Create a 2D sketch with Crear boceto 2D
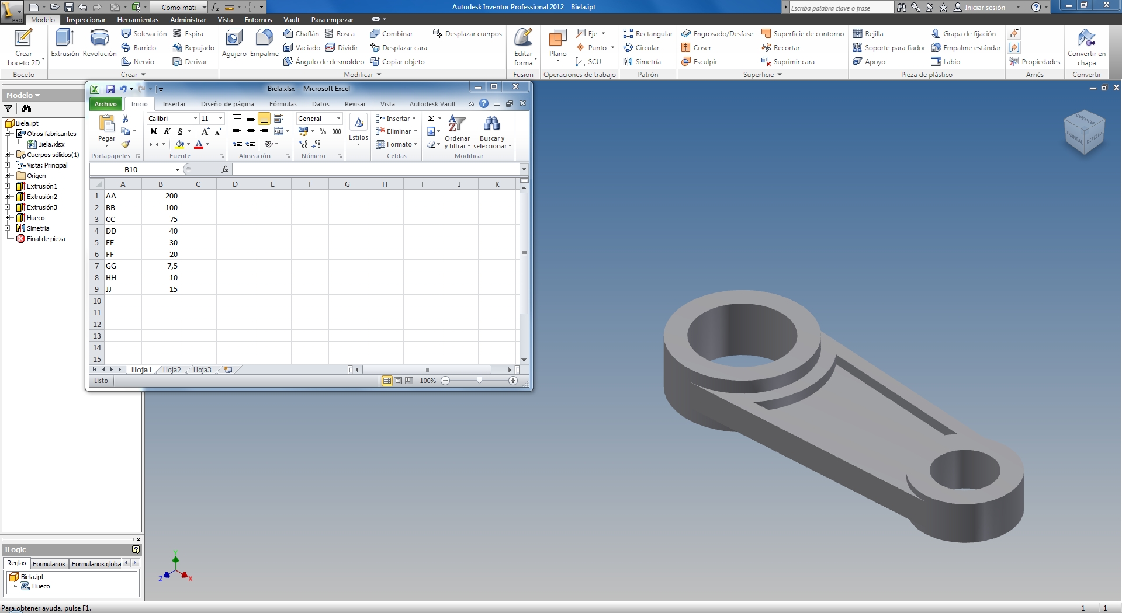The width and height of the screenshot is (1122, 613). [x=23, y=47]
